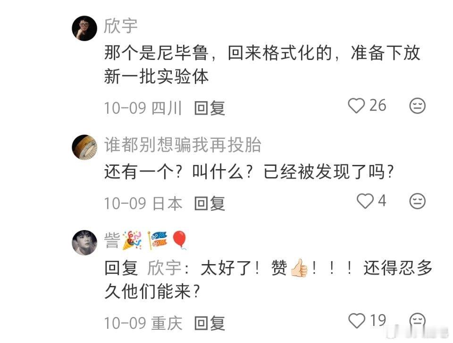453x343 pixels.
Task: Open mentioned user 欣宇 in the reply
Action: 164,268
